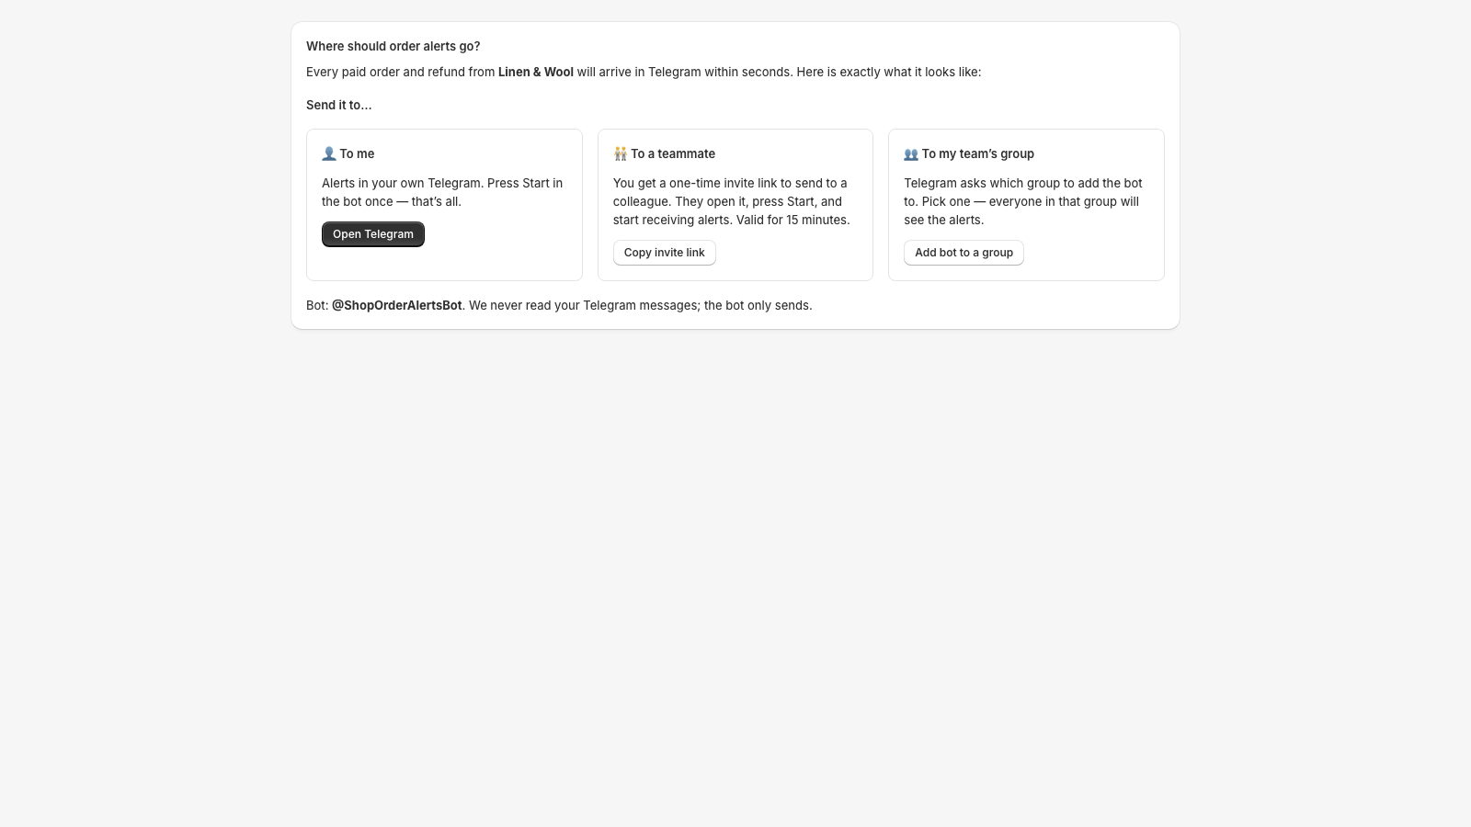1471x827 pixels.
Task: Select the 'To a teammate' card heading
Action: click(x=673, y=153)
